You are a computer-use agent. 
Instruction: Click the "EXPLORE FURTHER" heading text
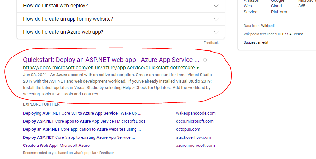click(x=41, y=104)
